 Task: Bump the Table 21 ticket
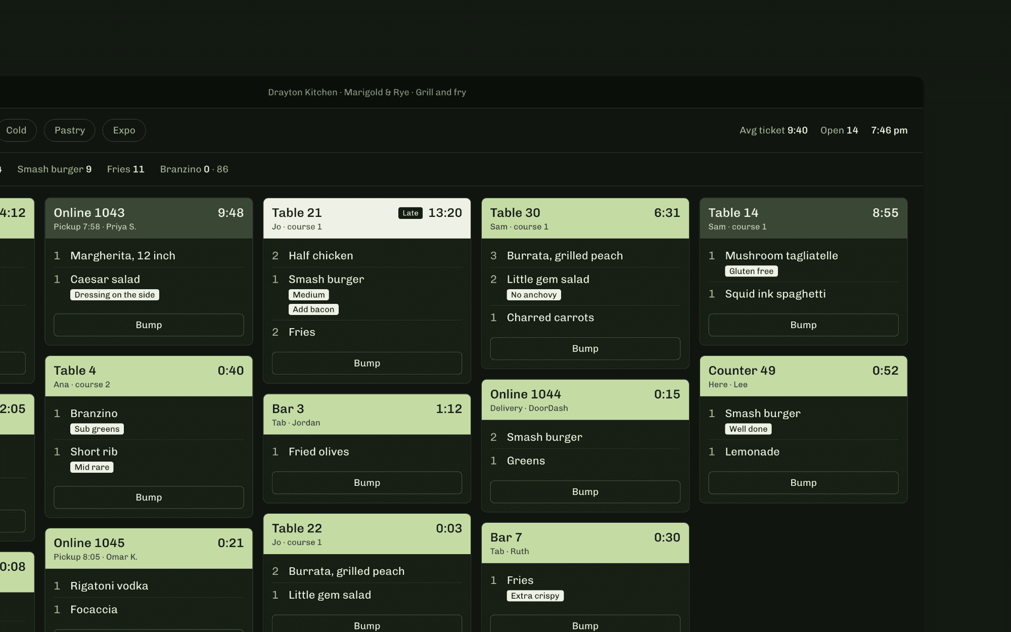(367, 364)
